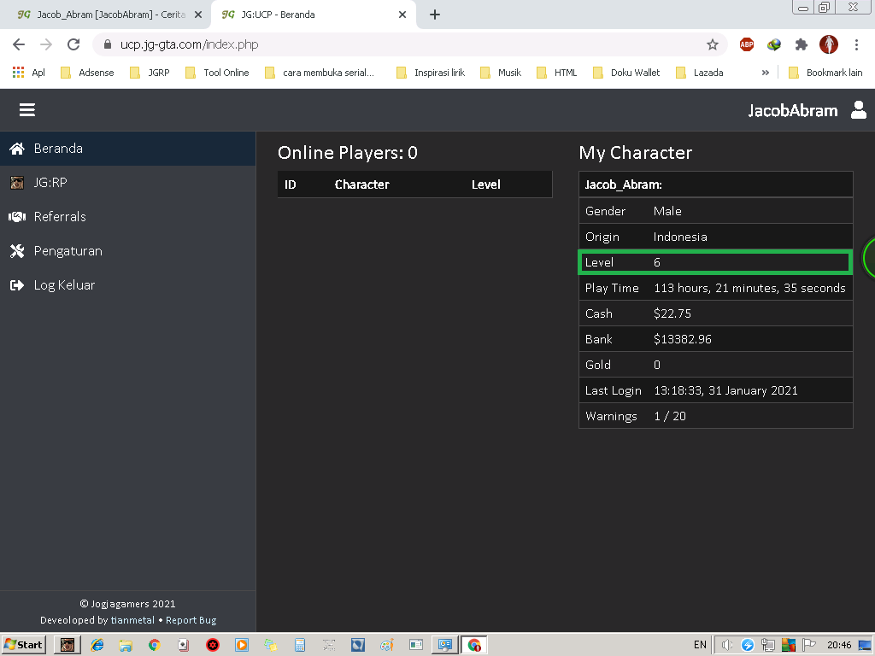The image size is (875, 656).
Task: Reload the current page
Action: tap(73, 44)
